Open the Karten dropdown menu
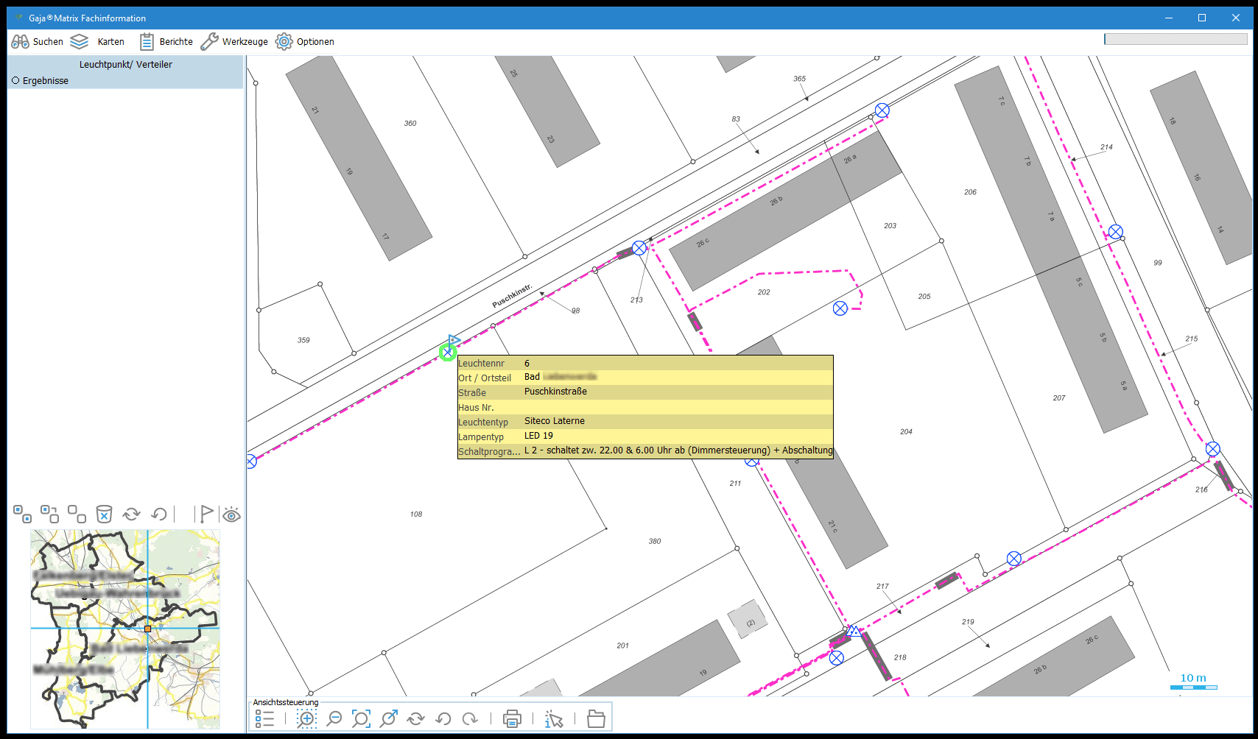This screenshot has height=739, width=1258. coord(97,42)
